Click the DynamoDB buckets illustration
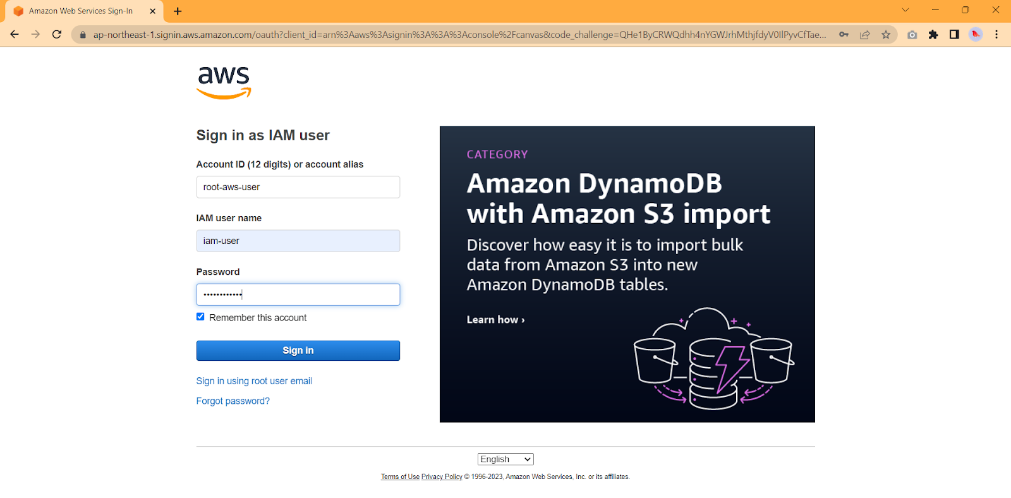This screenshot has height=498, width=1011. pyautogui.click(x=714, y=359)
